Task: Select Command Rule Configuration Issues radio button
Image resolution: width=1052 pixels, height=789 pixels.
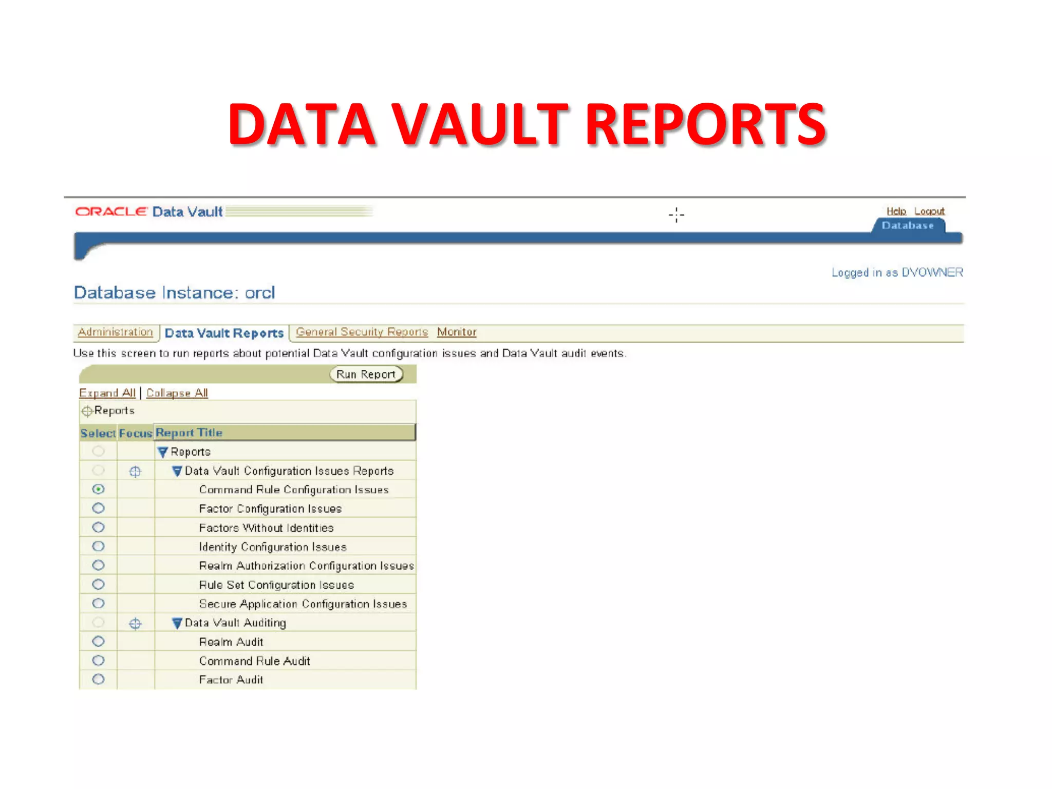Action: [98, 489]
